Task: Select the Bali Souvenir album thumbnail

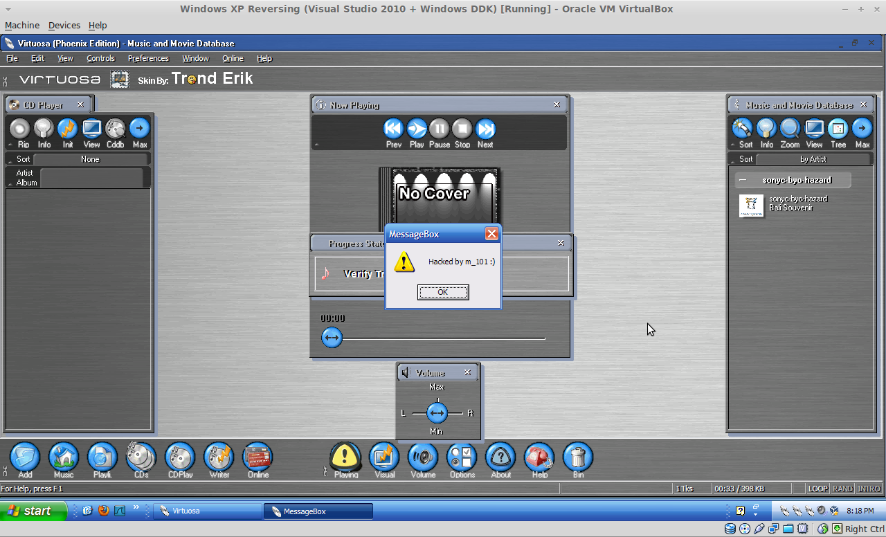Action: point(751,206)
